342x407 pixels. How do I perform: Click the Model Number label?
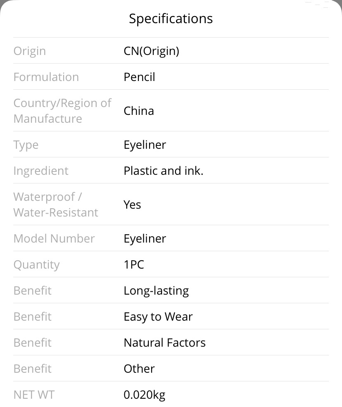(54, 238)
